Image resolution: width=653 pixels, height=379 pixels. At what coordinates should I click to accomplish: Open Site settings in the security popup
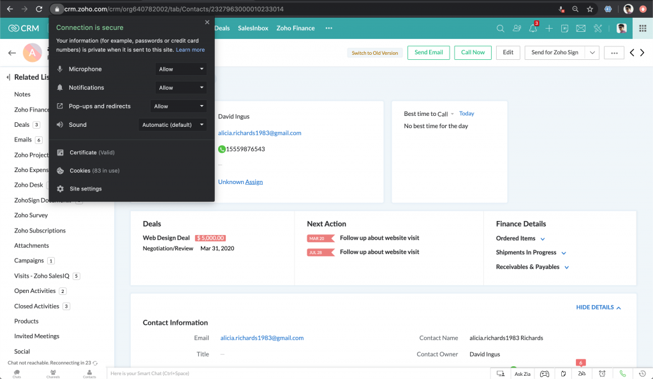point(85,189)
